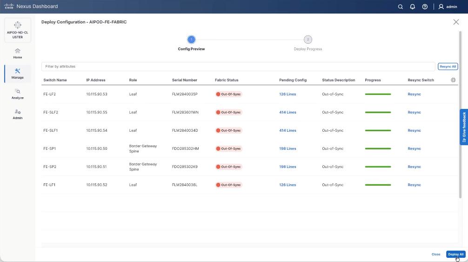Image resolution: width=468 pixels, height=262 pixels.
Task: Open the admin user menu
Action: pos(448,7)
